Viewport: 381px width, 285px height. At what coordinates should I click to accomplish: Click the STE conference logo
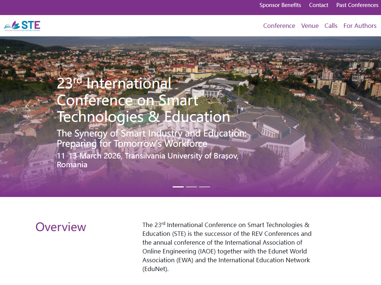[22, 26]
